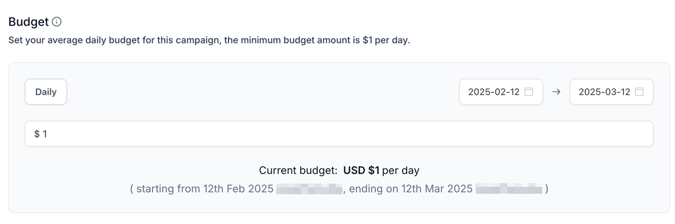Open the calendar icon in the 2025-03-12 field
675x224 pixels.
[639, 92]
